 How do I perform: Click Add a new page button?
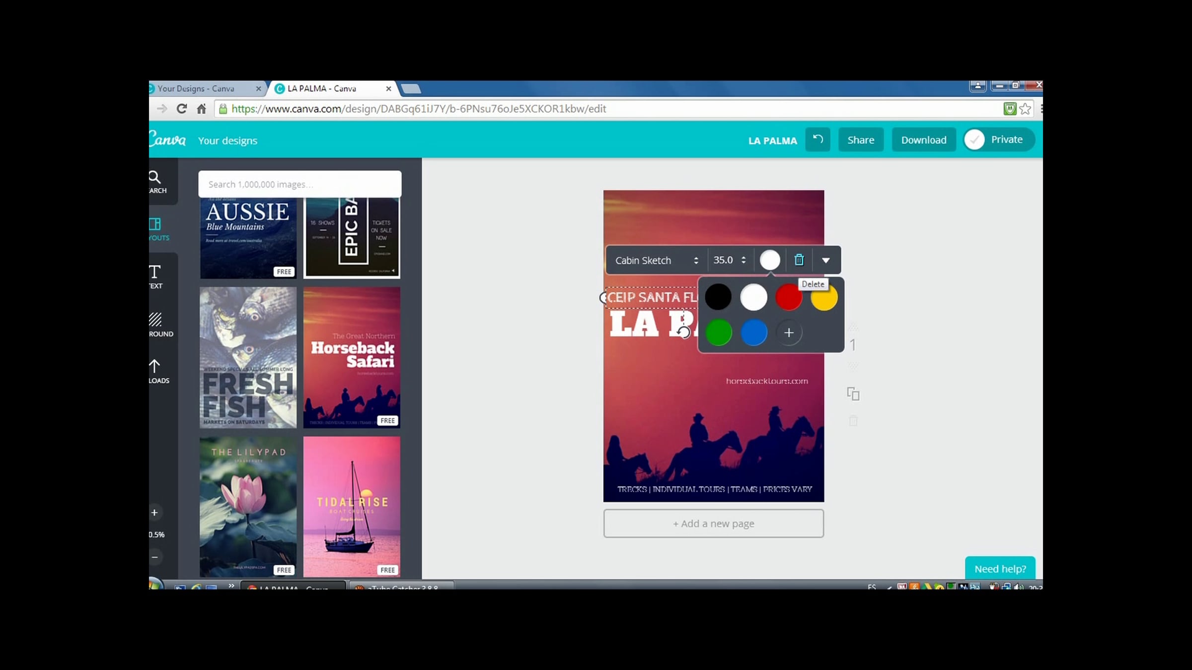click(x=713, y=524)
